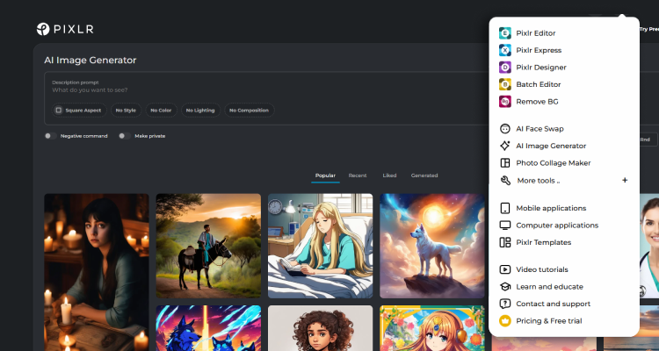The image size is (659, 351).
Task: Open the No Style selector
Action: click(126, 111)
